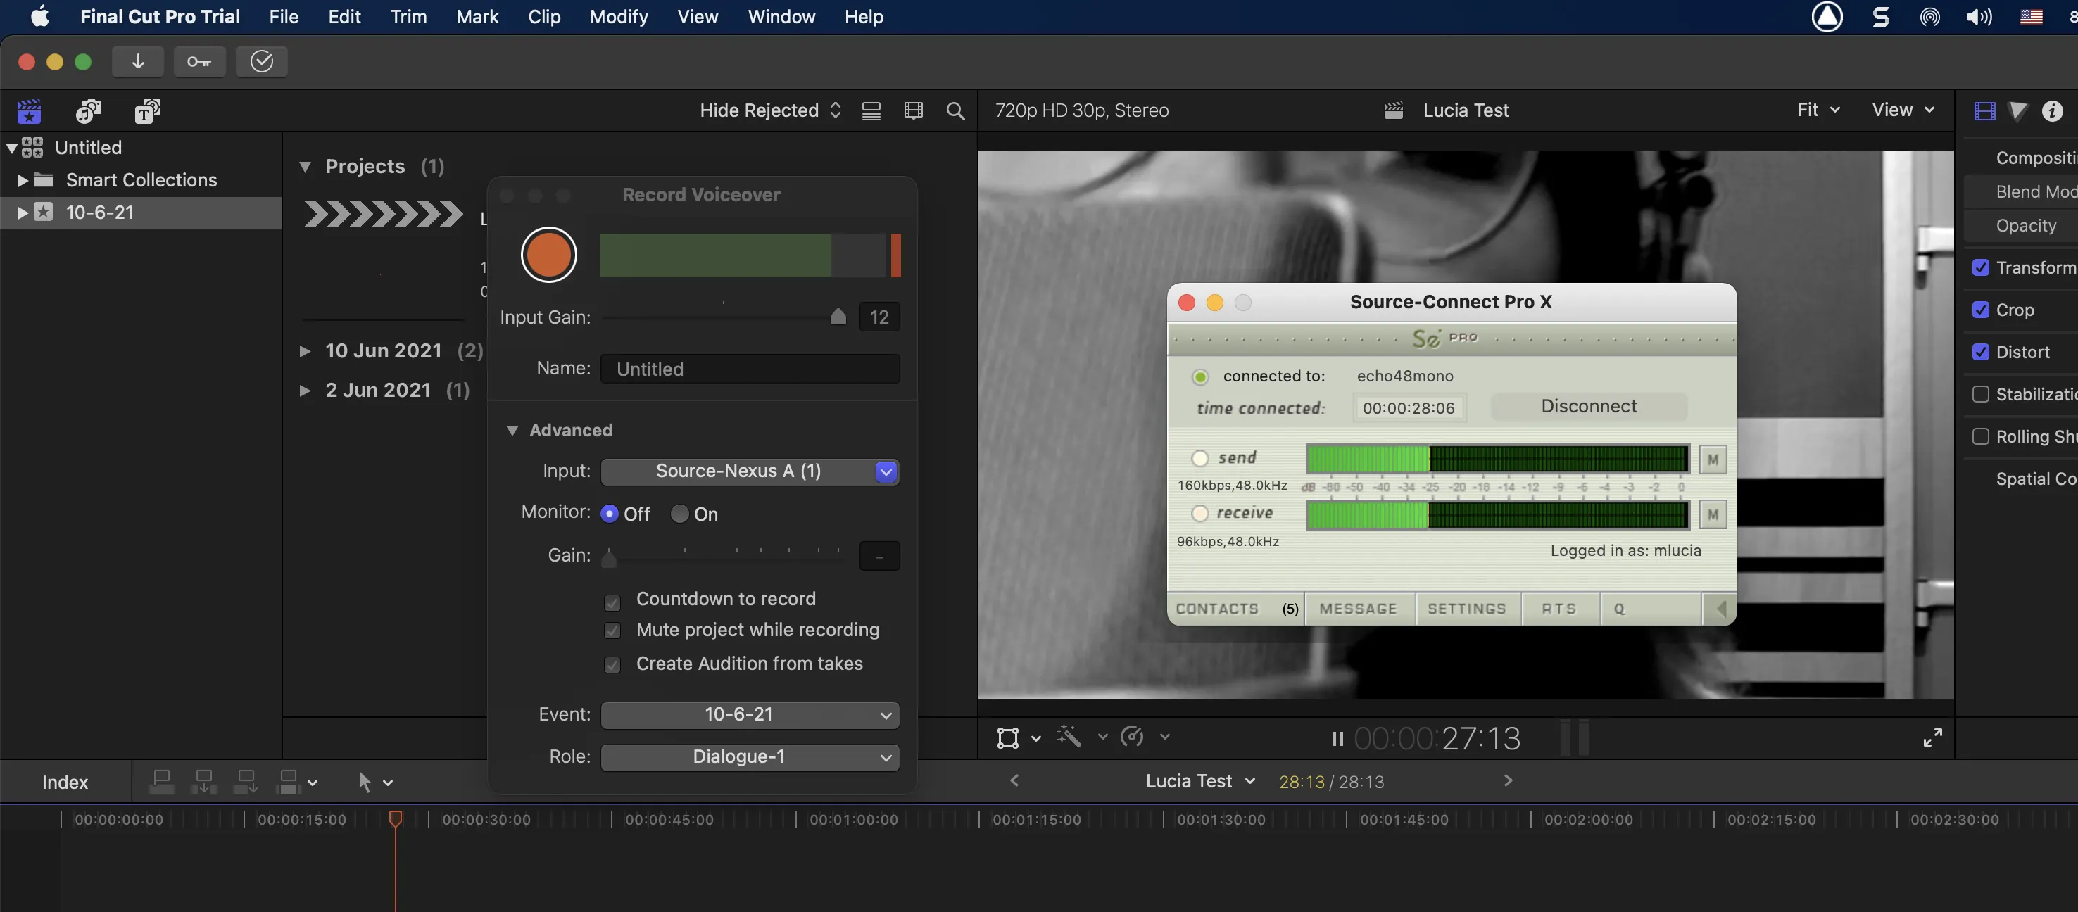
Task: Click the append clip icon
Action: [x=245, y=781]
